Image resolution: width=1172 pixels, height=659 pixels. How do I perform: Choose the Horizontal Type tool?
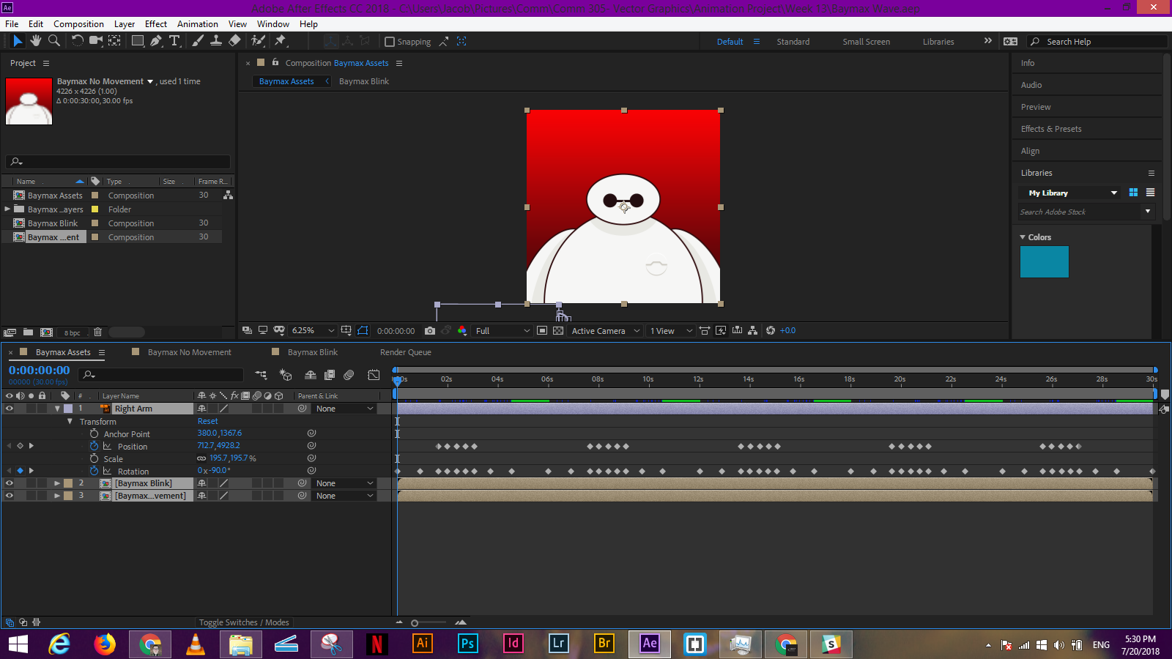[174, 41]
